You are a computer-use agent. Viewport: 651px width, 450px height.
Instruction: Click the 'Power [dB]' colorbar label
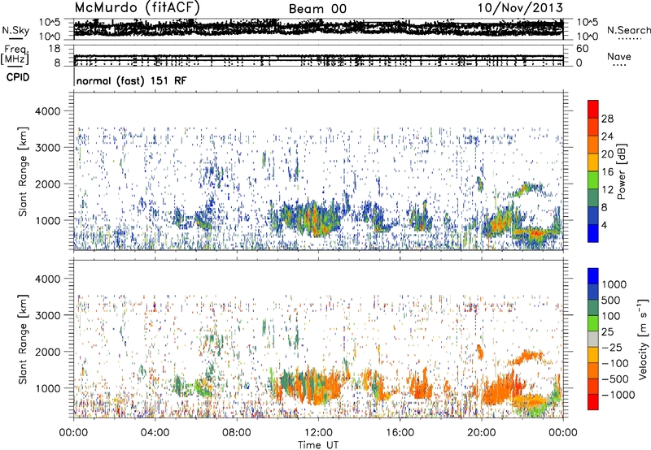click(621, 171)
